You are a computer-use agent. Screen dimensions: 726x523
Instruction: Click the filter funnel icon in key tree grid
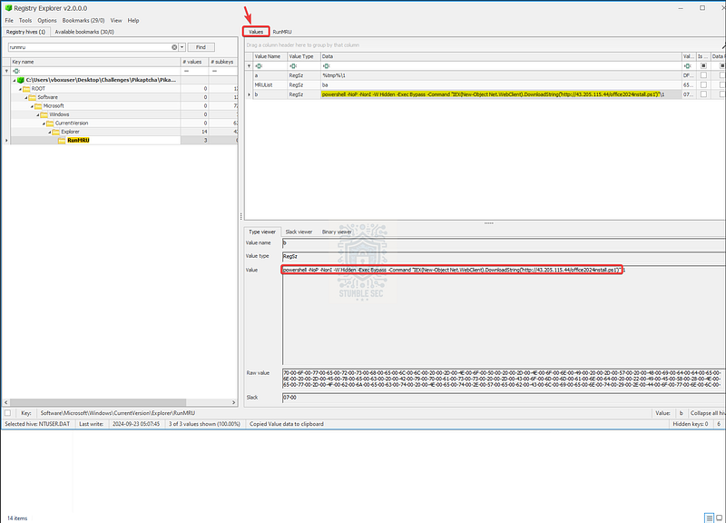6,71
